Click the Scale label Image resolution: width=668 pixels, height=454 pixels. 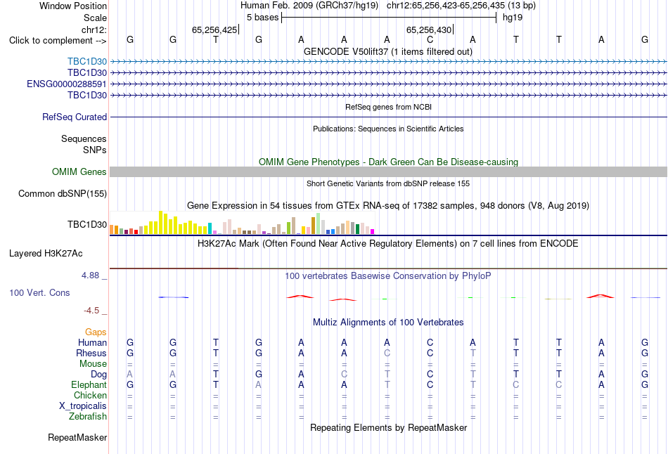pos(95,18)
